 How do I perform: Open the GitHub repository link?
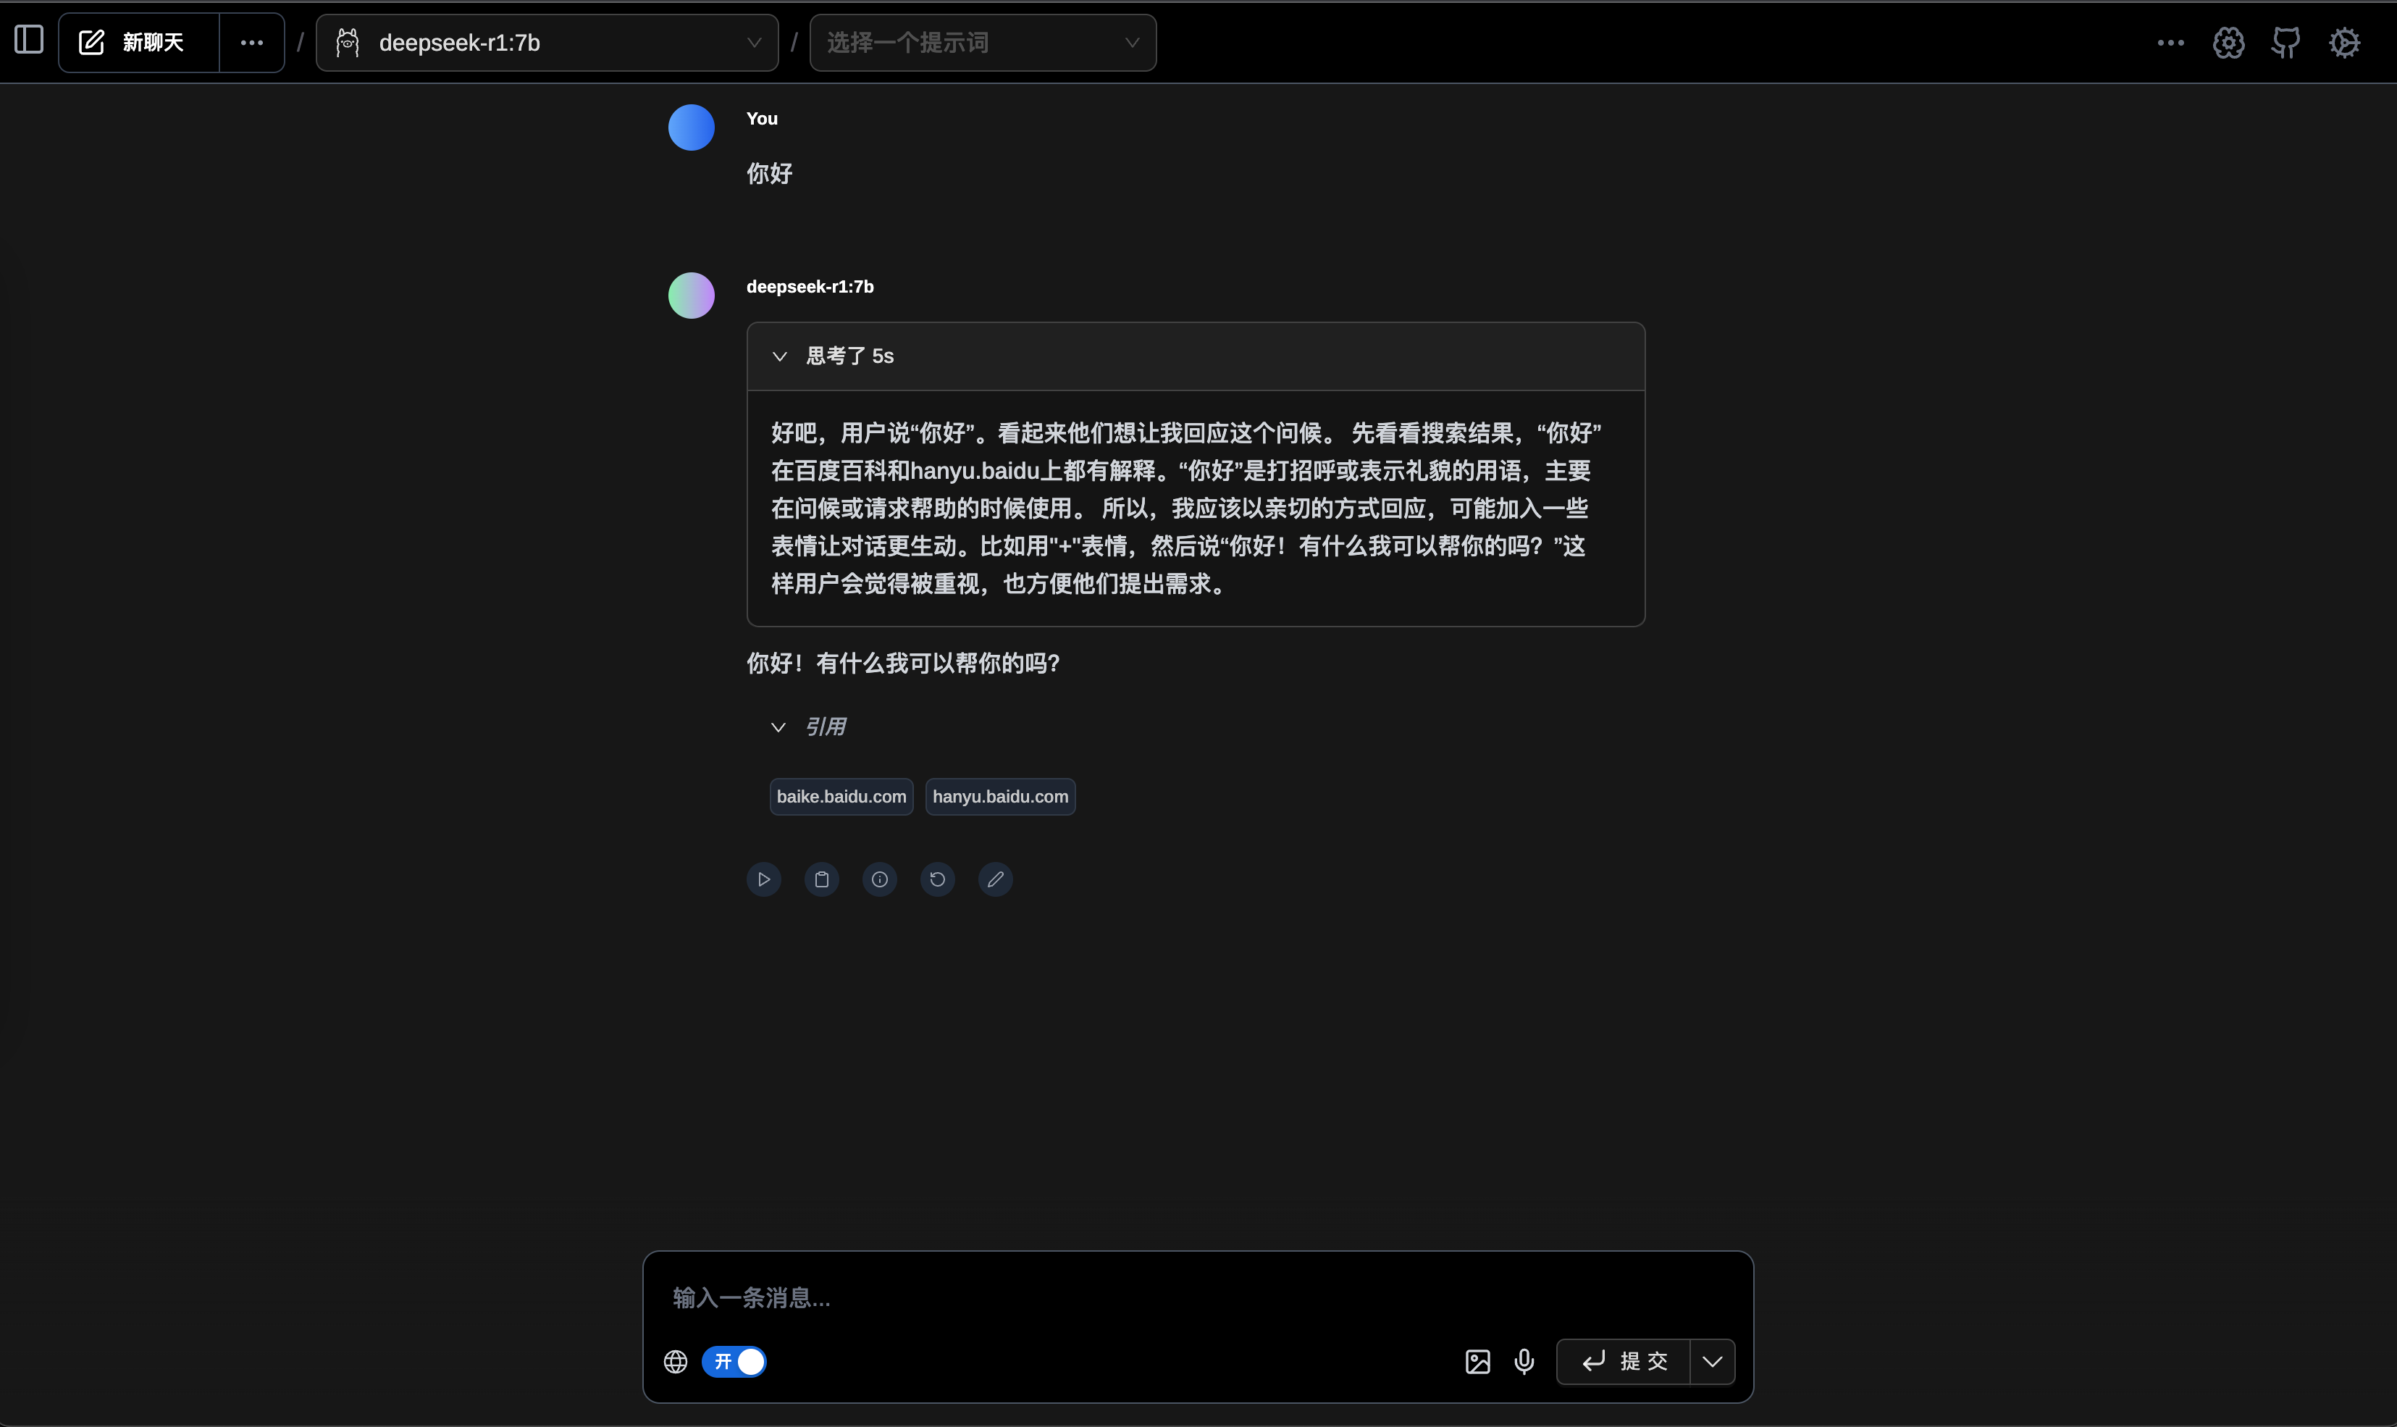pyautogui.click(x=2285, y=42)
